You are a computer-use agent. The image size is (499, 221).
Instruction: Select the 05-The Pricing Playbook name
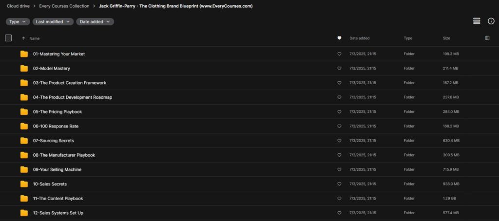58,112
